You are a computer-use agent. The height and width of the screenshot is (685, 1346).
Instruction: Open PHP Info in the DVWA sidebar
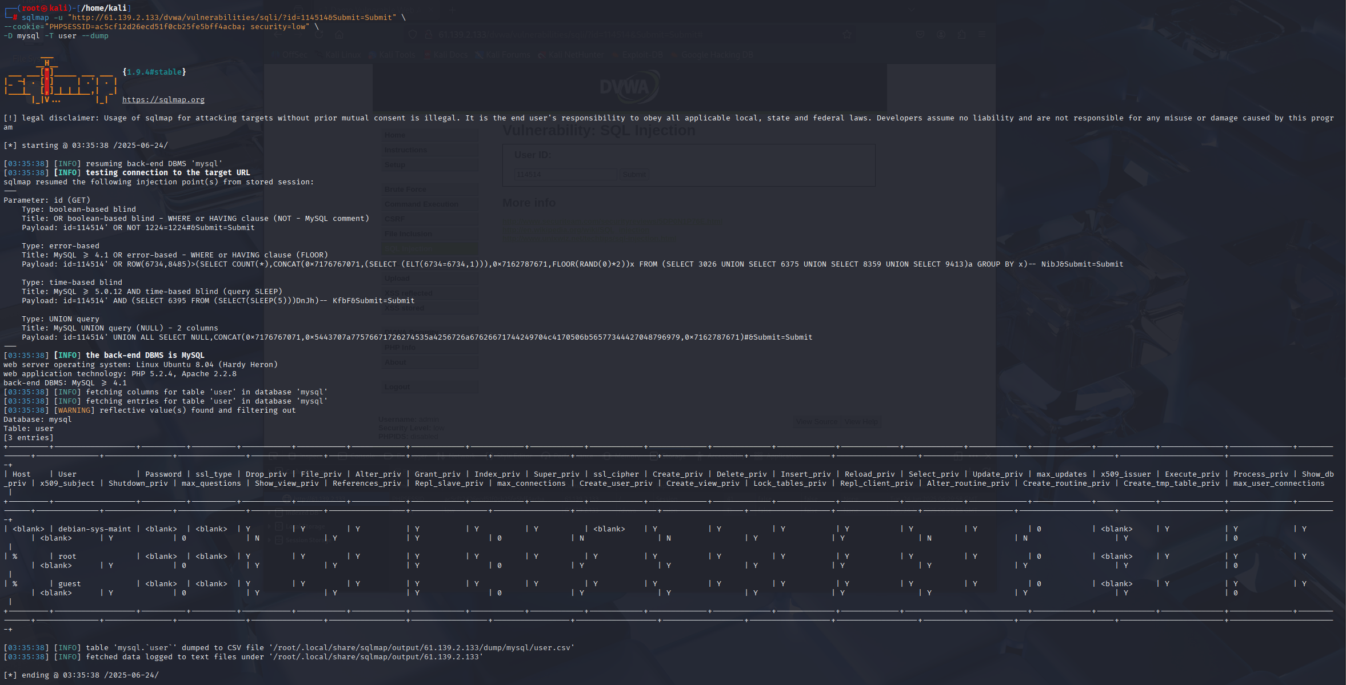click(430, 348)
